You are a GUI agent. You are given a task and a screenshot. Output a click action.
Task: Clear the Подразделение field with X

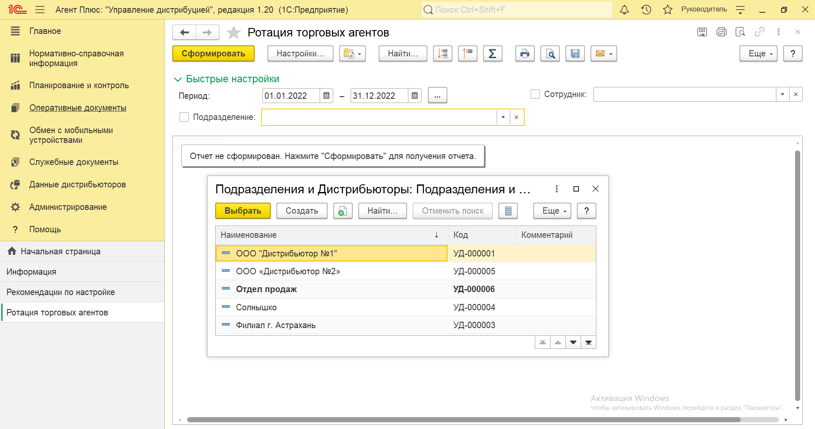coord(516,117)
